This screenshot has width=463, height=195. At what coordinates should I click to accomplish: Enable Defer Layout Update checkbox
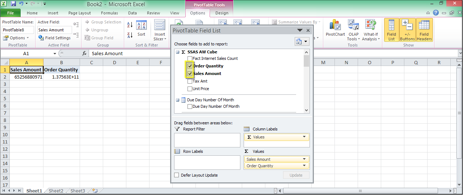pos(177,175)
